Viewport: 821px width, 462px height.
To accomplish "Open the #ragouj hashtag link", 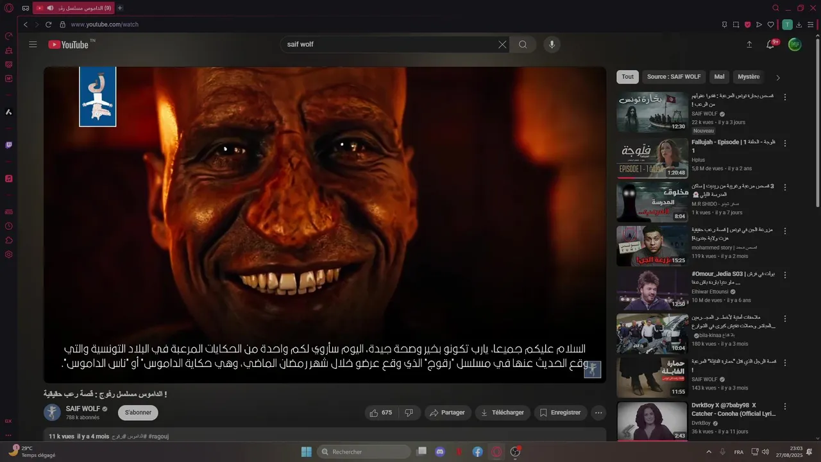I will pyautogui.click(x=158, y=436).
